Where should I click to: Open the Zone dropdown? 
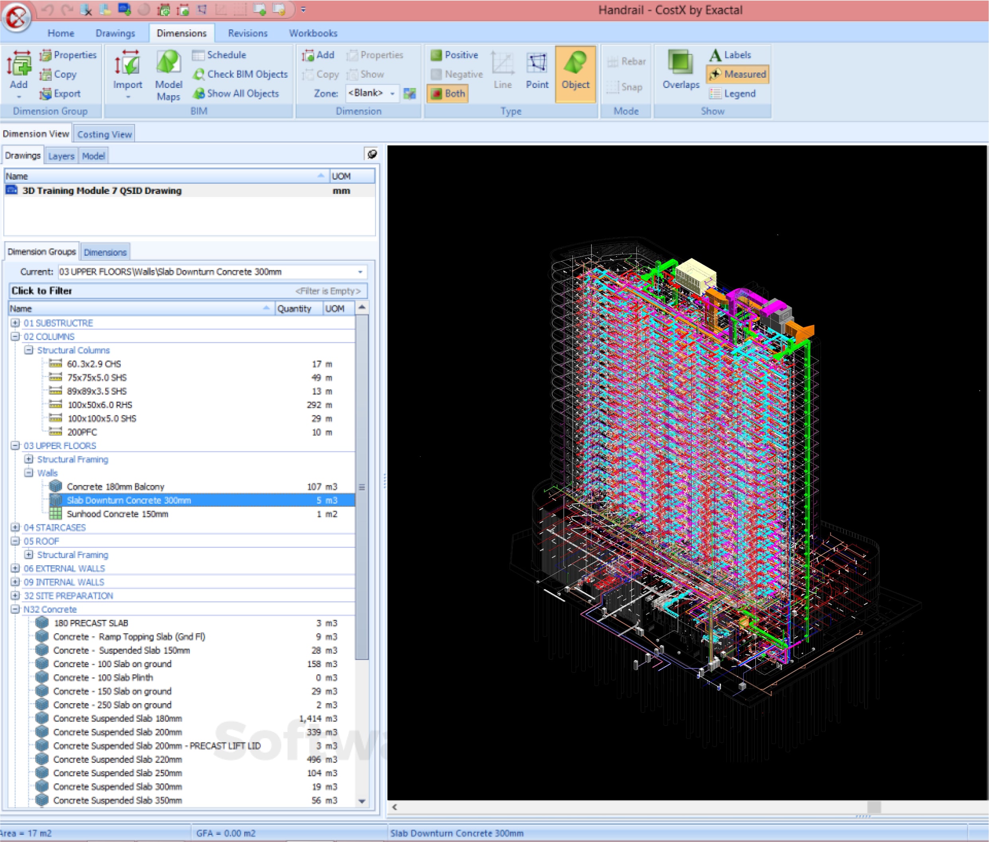392,94
